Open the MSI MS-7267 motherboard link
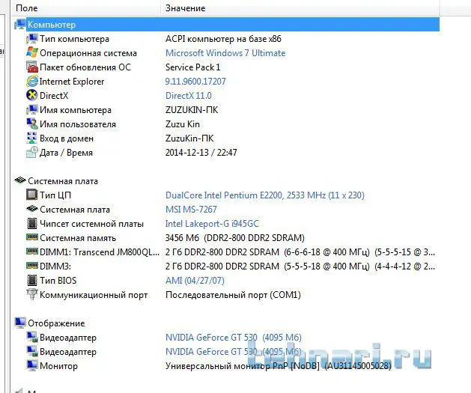This screenshot has height=393, width=471. (x=191, y=210)
